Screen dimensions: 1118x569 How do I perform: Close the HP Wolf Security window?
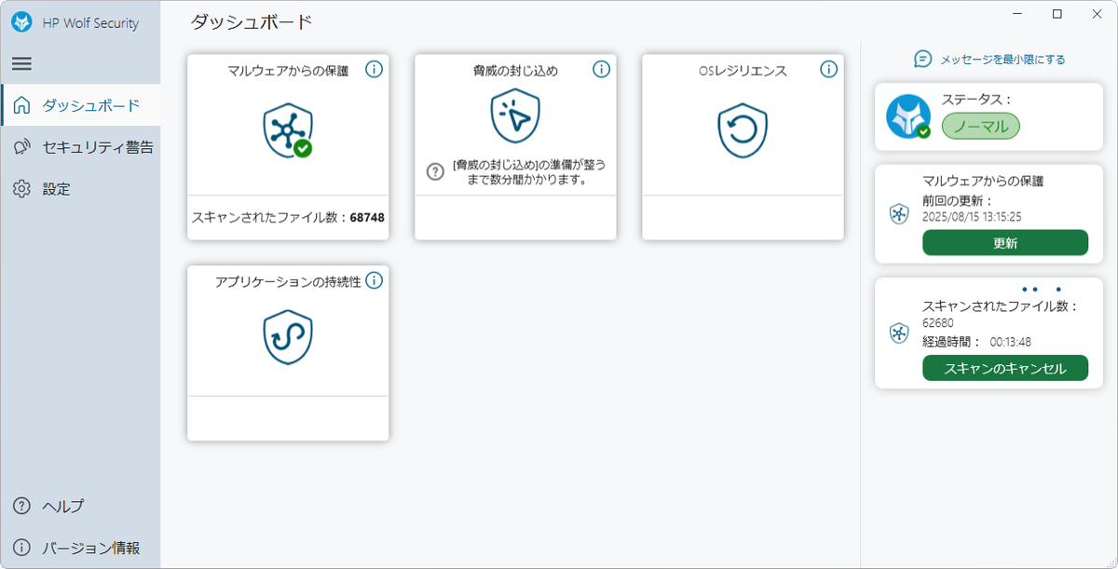pos(1098,14)
